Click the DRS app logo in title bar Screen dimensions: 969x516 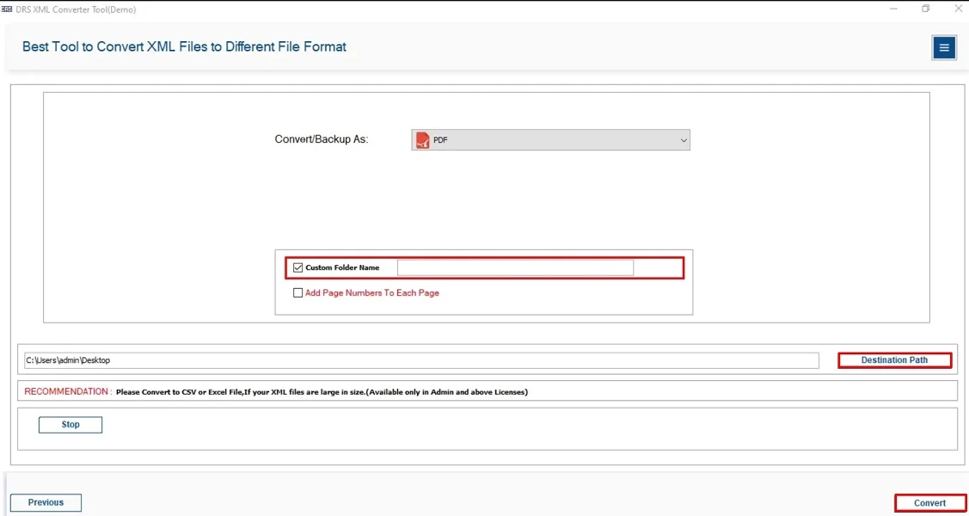tap(7, 9)
